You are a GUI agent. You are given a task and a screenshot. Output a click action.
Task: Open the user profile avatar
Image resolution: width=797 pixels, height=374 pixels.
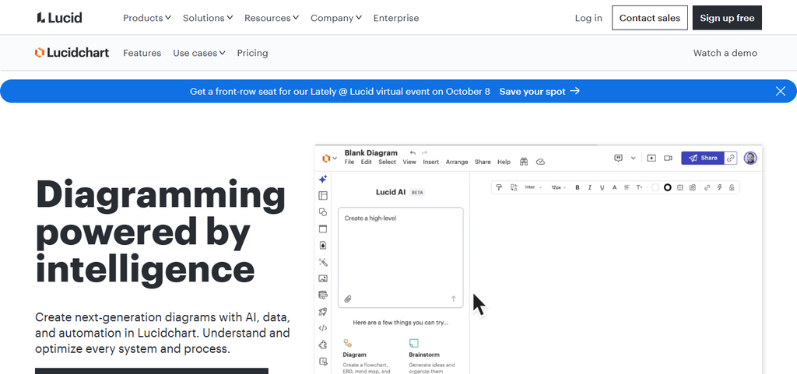750,159
